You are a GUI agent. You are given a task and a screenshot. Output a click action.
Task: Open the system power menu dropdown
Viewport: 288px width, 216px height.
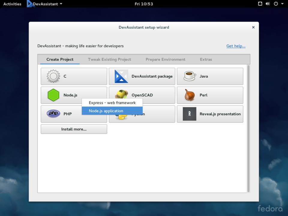click(x=278, y=4)
